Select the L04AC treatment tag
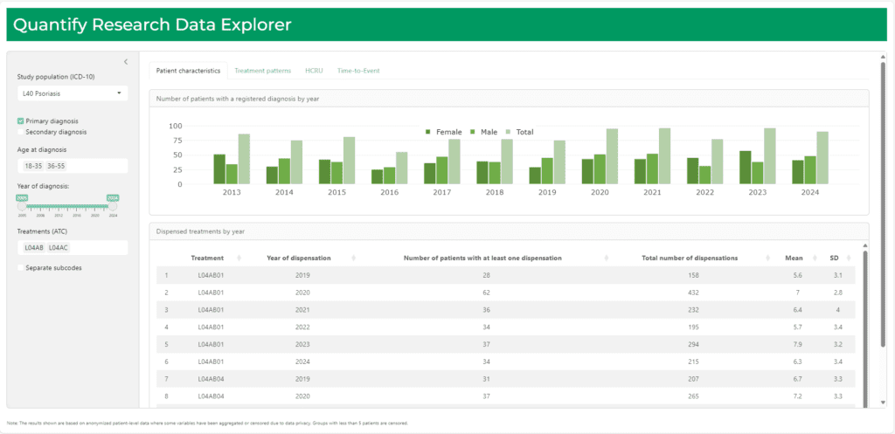The image size is (895, 434). [59, 247]
